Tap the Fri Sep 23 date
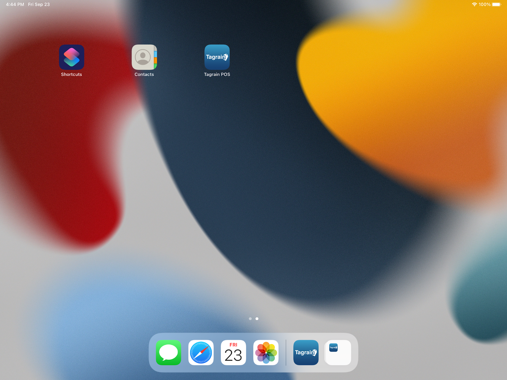The image size is (507, 380). click(x=39, y=4)
